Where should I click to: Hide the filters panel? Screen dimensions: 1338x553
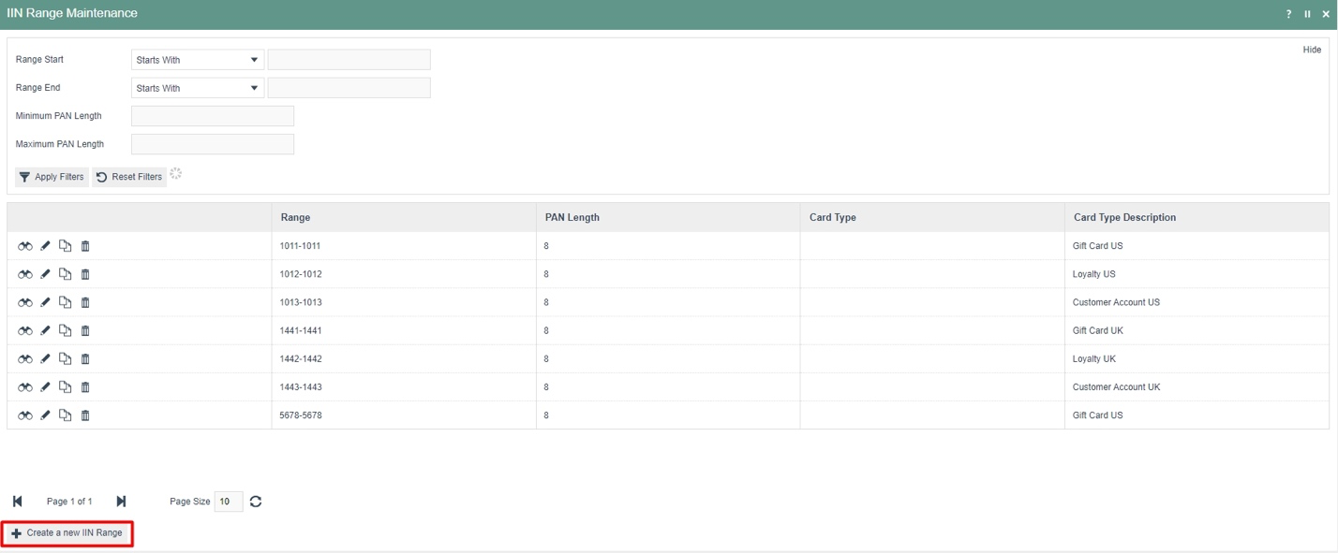point(1312,50)
